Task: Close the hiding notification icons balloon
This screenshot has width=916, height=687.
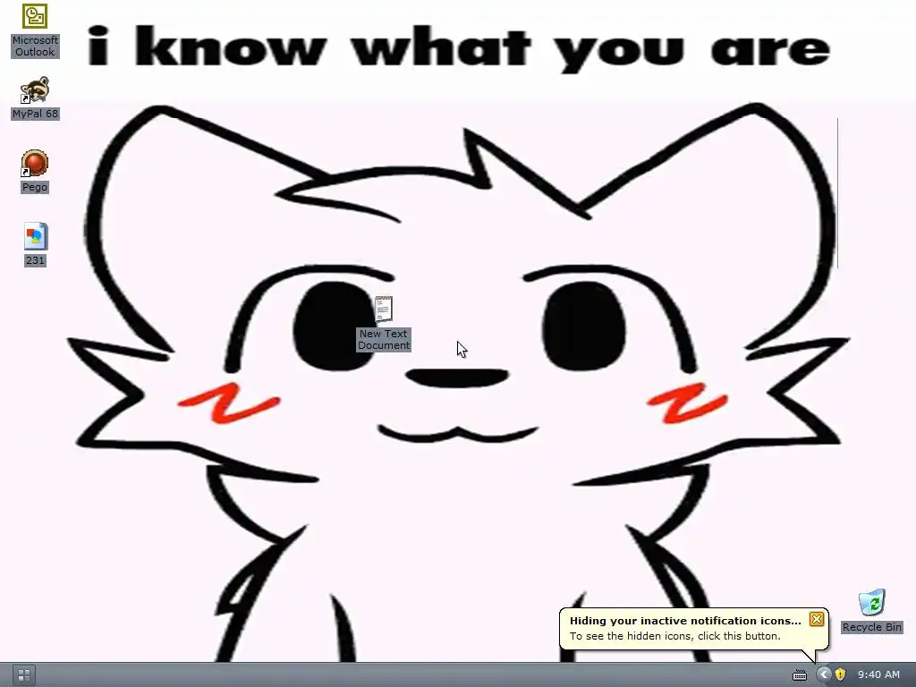Action: click(x=816, y=619)
